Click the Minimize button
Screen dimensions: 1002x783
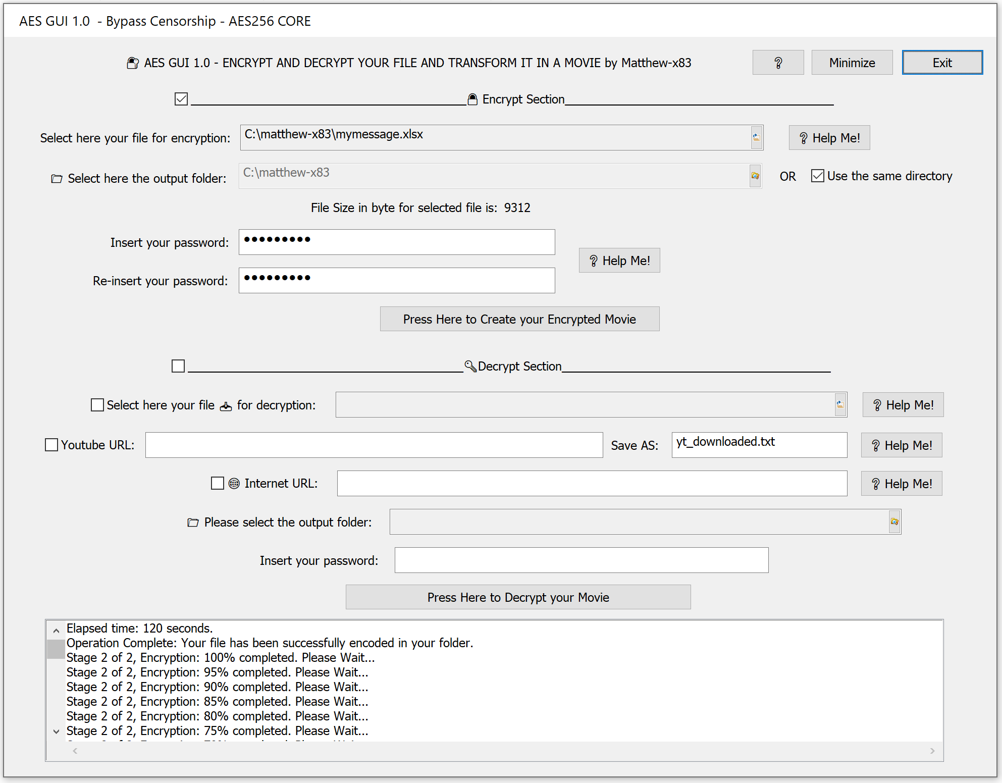click(852, 63)
